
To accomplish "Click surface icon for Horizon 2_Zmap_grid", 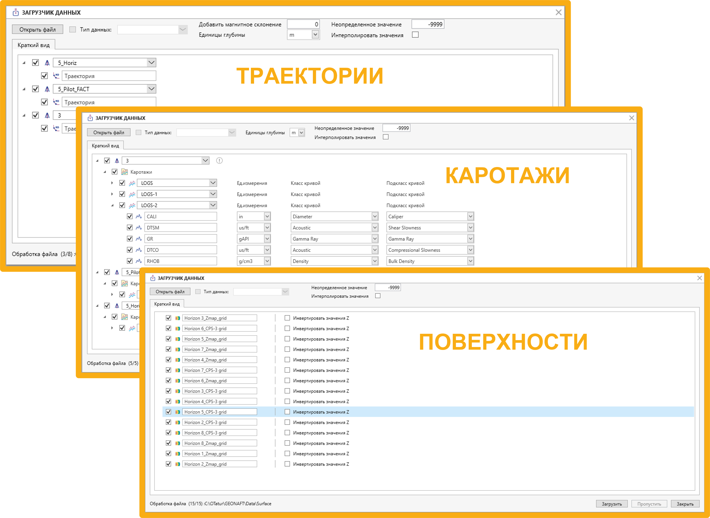I will pyautogui.click(x=177, y=464).
